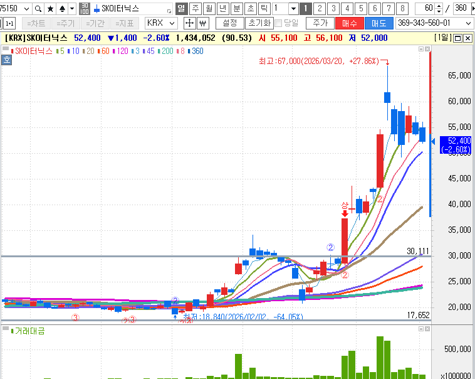This screenshot has width=475, height=379.
Task: Select the 월 (monthly) period button
Action: click(x=209, y=9)
